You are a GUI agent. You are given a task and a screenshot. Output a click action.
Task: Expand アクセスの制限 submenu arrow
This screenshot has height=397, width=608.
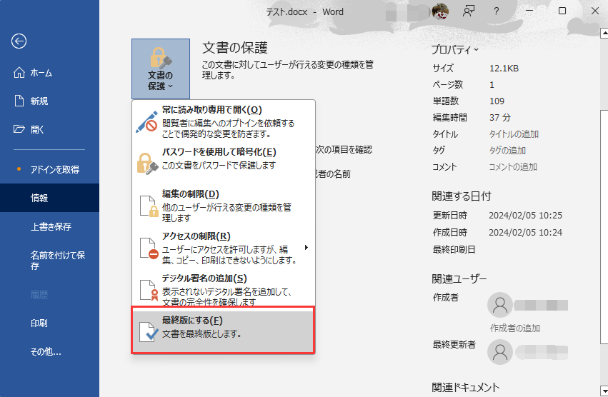[x=307, y=247]
